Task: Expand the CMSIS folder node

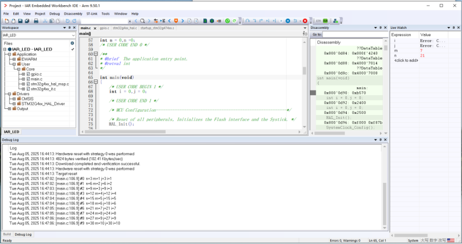Action: pos(14,99)
